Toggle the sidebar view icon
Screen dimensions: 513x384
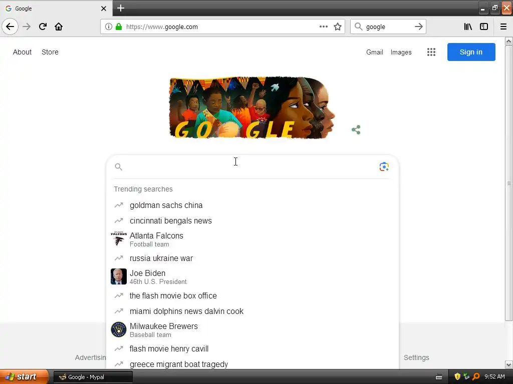(x=484, y=27)
